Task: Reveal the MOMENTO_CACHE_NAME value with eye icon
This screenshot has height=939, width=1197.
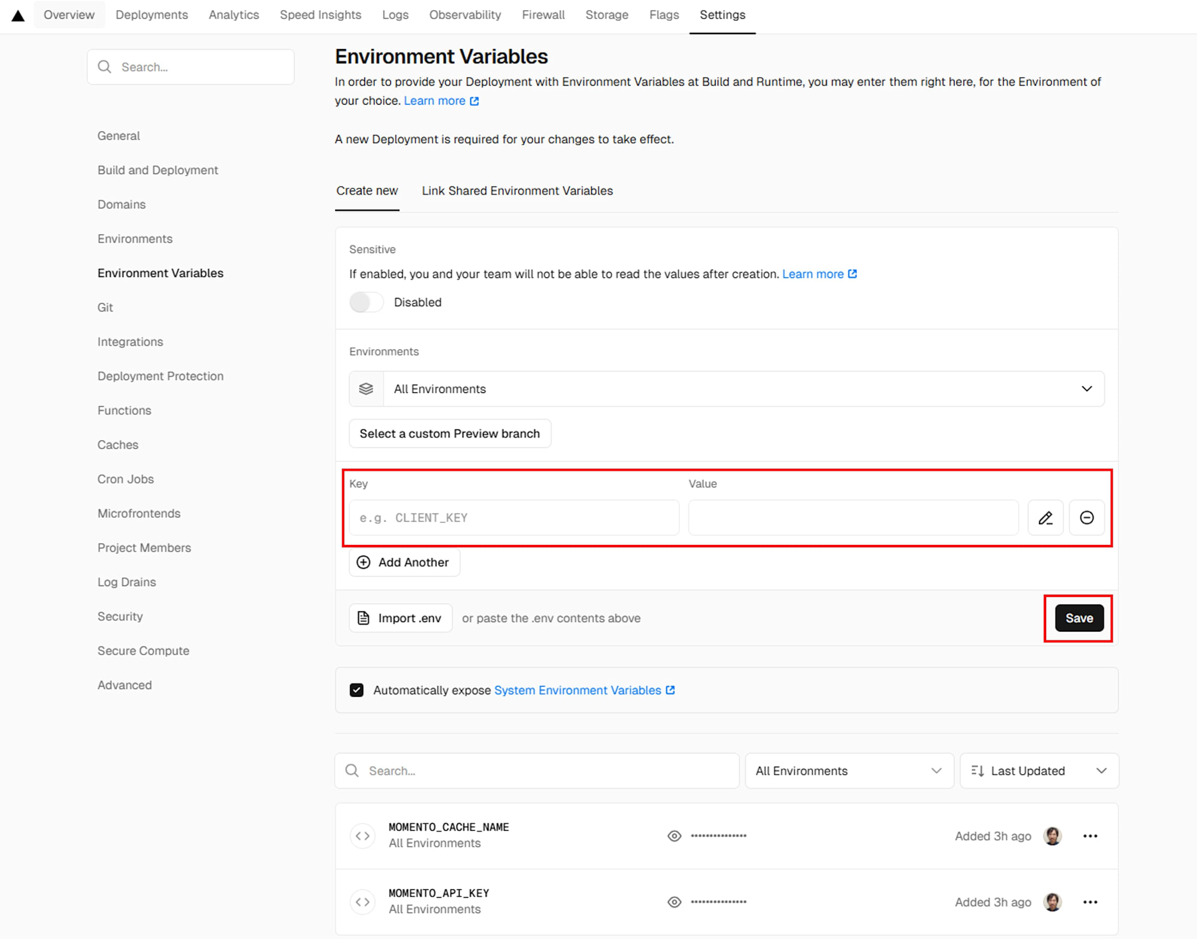Action: pos(675,836)
